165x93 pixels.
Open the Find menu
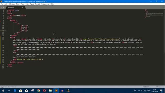click(18, 4)
